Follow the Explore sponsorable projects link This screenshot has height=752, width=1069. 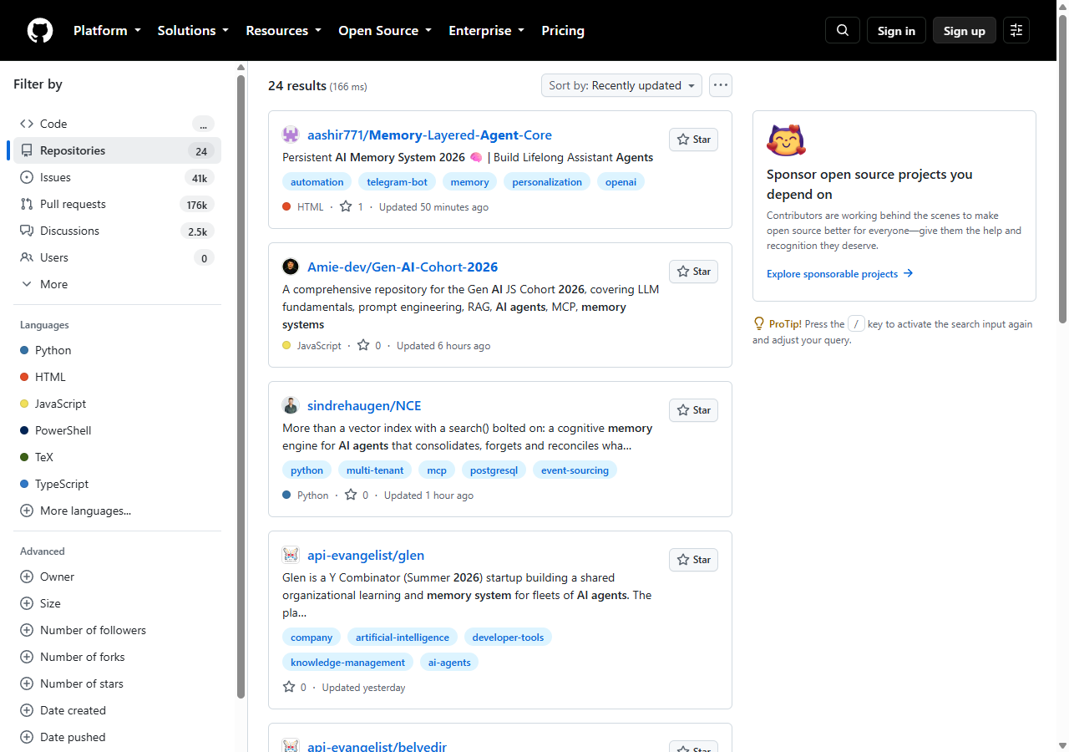(x=840, y=273)
